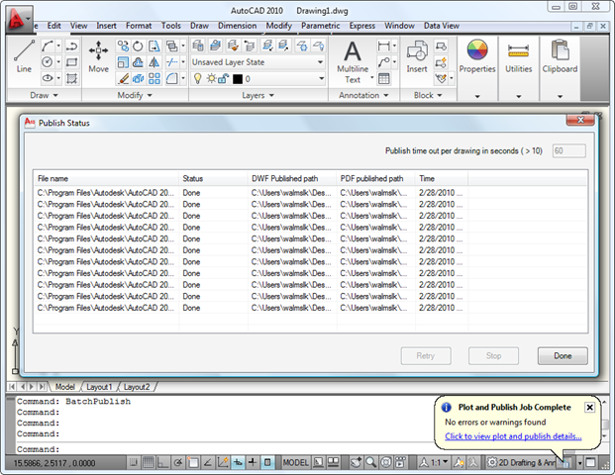Select the Multiline Text tool

click(x=352, y=61)
